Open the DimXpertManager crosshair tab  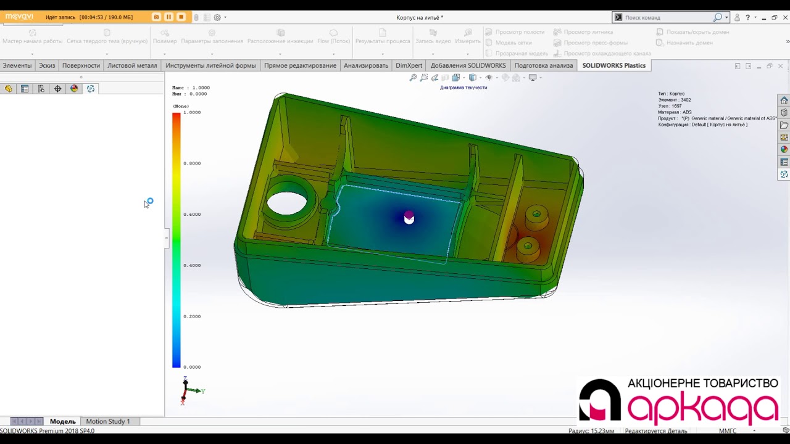[x=58, y=89]
